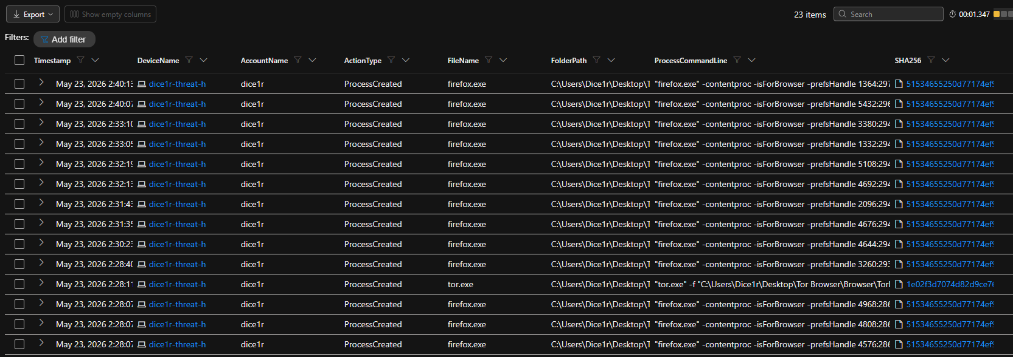Open the AccountName column sort chevron
Image resolution: width=1013 pixels, height=357 pixels.
coord(312,60)
